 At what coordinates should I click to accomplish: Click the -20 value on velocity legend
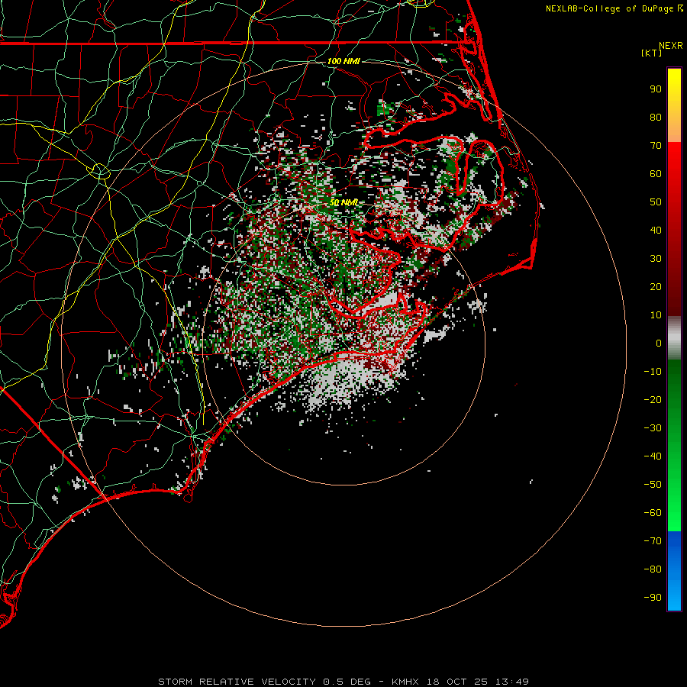click(x=653, y=400)
